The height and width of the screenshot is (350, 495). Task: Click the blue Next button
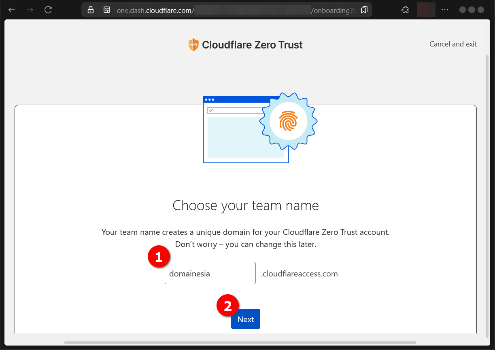point(245,319)
